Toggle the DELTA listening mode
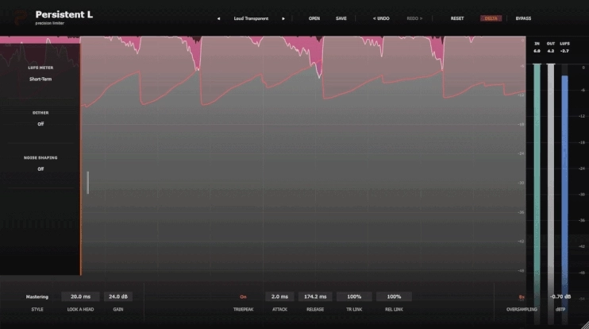The width and height of the screenshot is (589, 329). point(491,18)
